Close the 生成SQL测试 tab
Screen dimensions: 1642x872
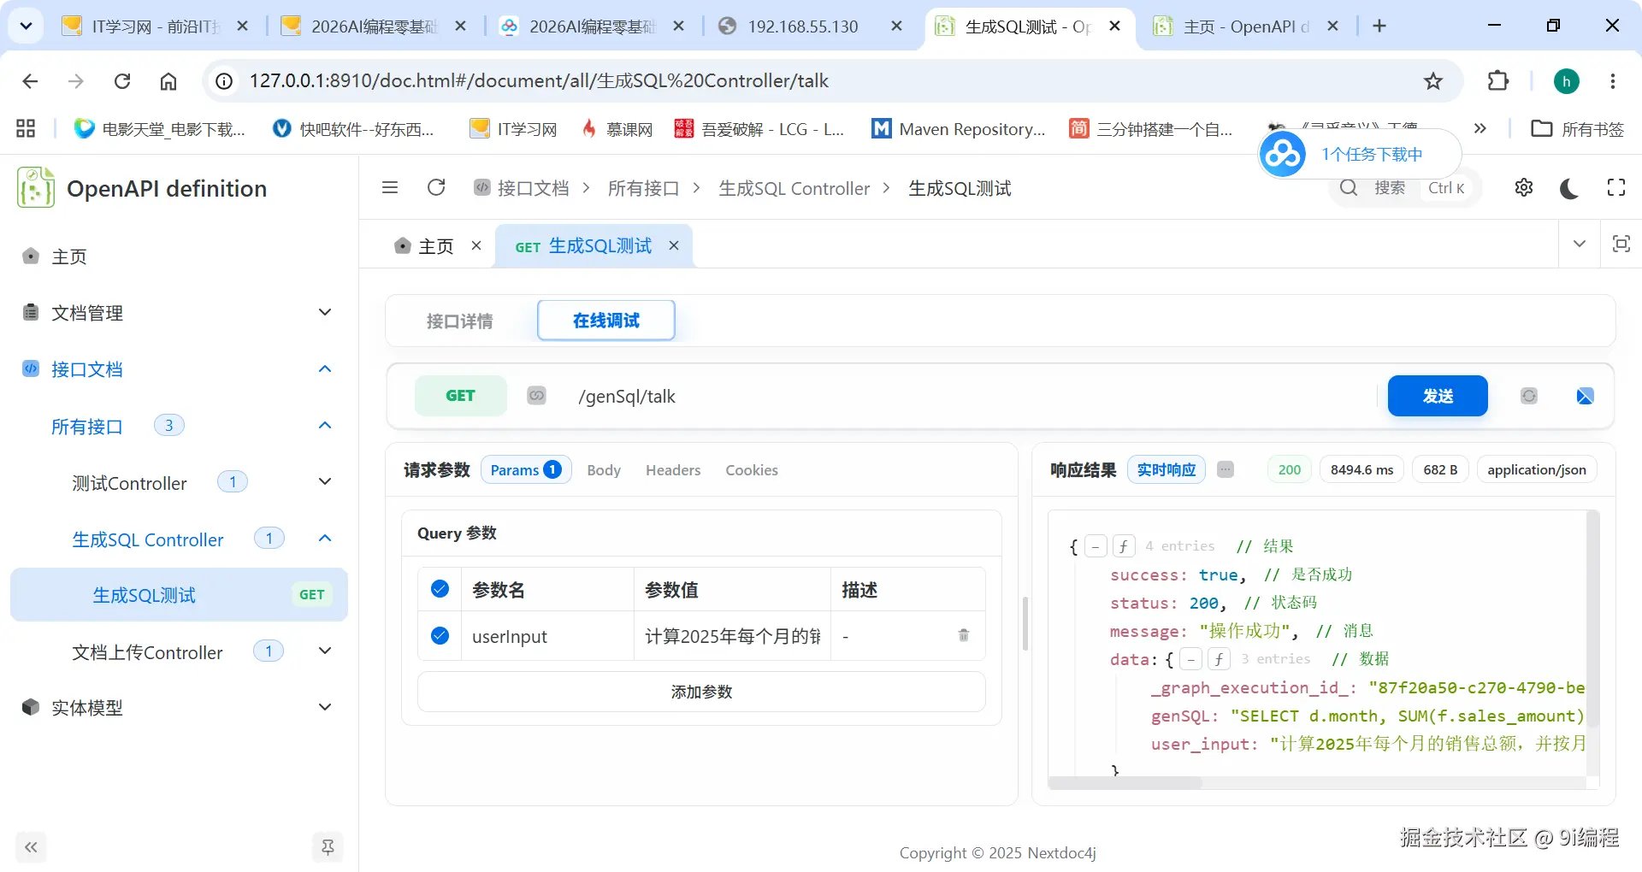click(674, 246)
